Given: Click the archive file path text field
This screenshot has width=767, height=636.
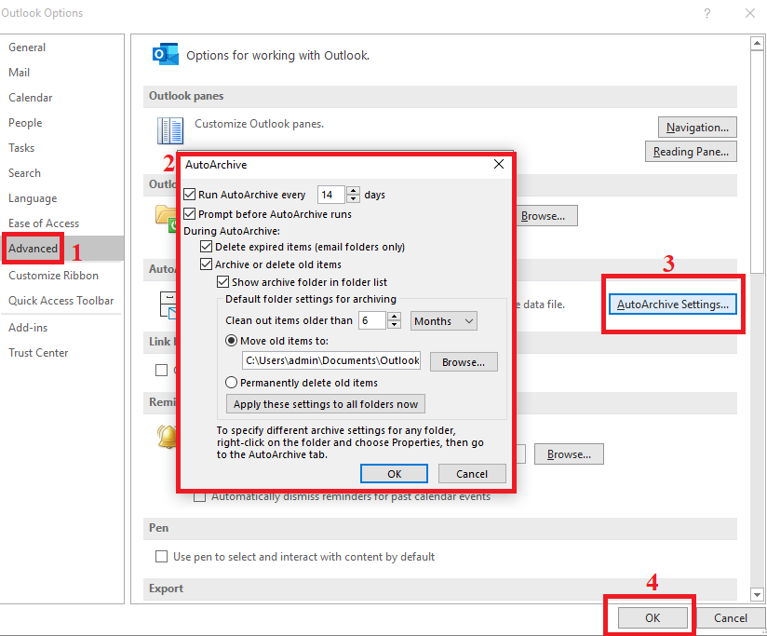Looking at the screenshot, I should click(x=331, y=360).
